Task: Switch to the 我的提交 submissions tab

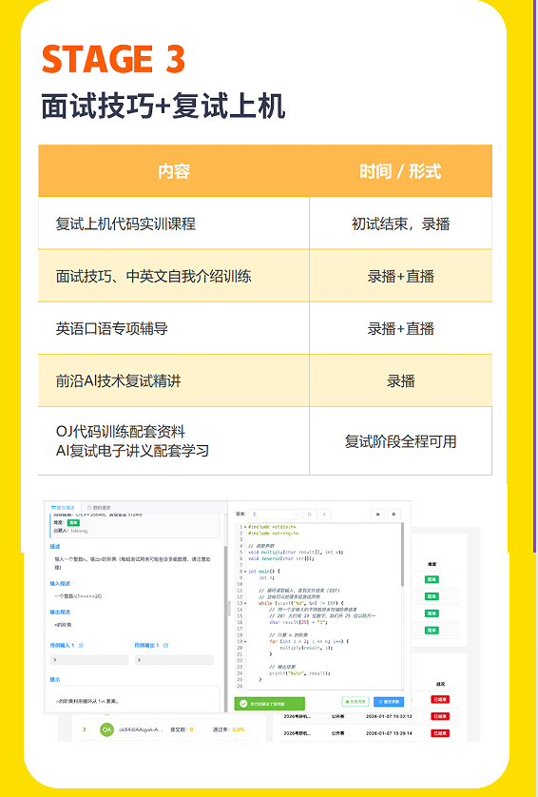Action: (x=99, y=507)
